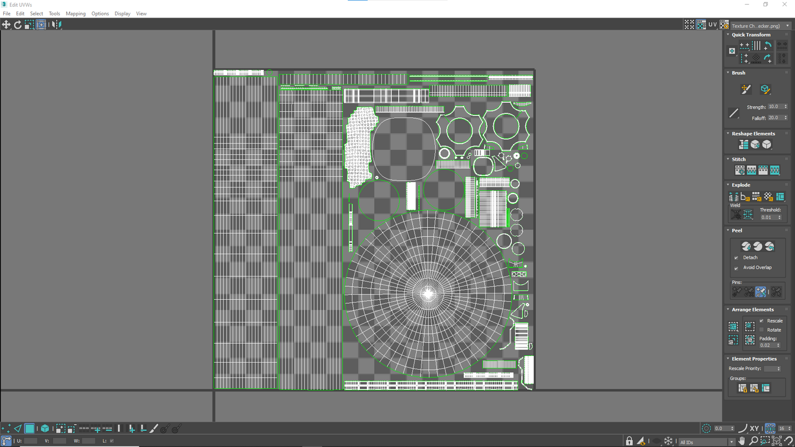Collapse the Peel rollout
The height and width of the screenshot is (447, 795).
728,231
